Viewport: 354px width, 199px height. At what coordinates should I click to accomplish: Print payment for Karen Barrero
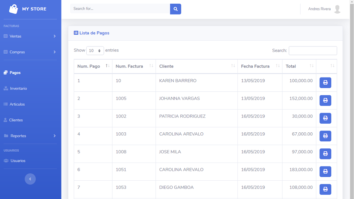[325, 83]
